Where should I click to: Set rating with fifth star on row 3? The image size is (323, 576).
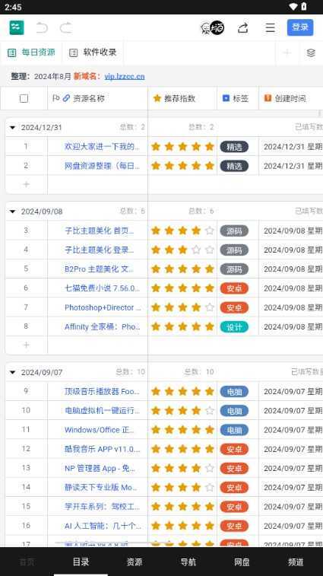(210, 231)
